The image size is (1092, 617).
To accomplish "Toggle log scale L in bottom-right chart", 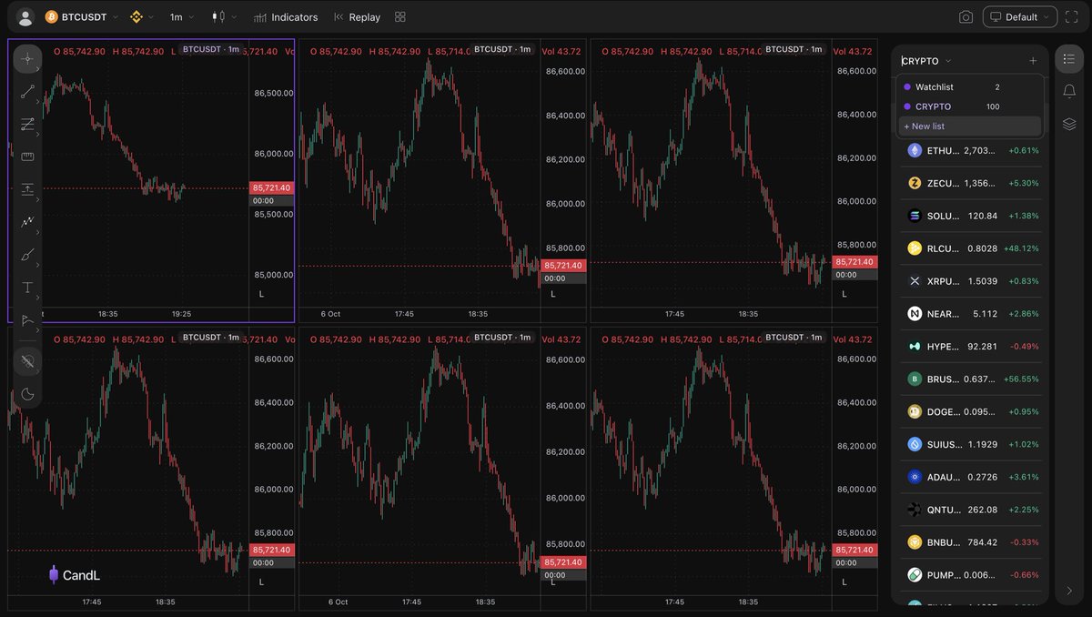I will coord(844,582).
